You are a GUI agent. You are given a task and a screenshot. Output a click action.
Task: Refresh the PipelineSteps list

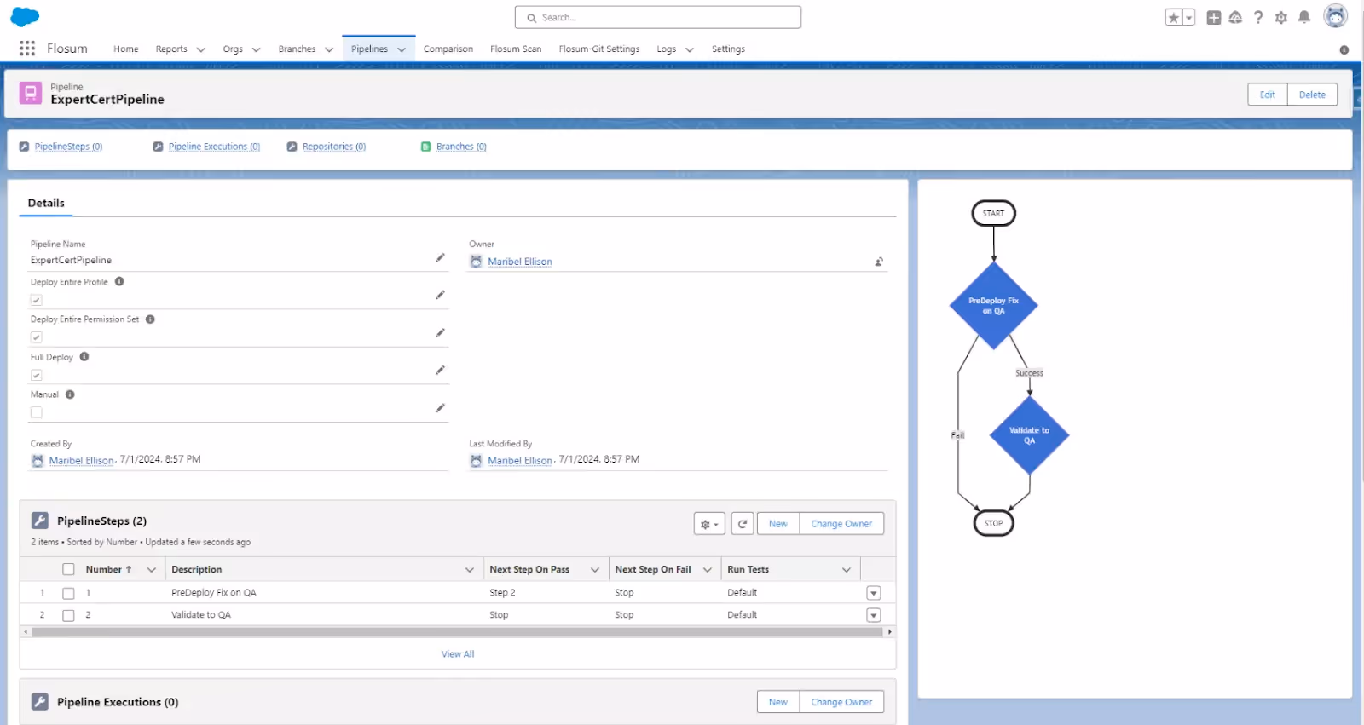pos(743,524)
